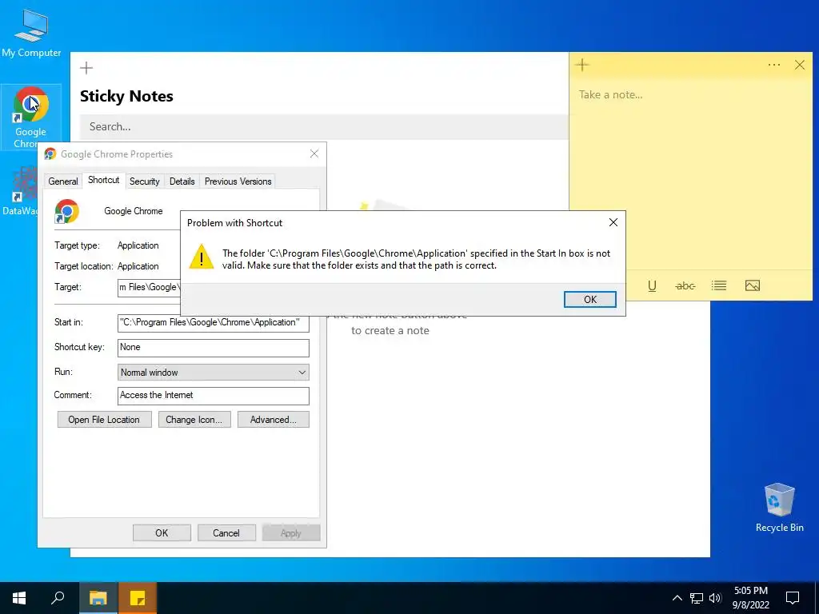Open network status tray icon
The image size is (819, 614).
(697, 598)
